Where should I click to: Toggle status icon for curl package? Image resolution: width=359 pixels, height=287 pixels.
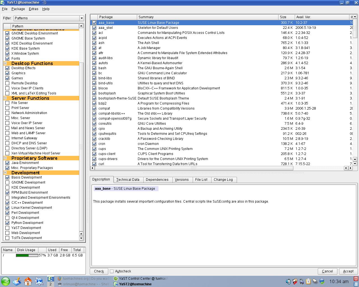(94, 164)
